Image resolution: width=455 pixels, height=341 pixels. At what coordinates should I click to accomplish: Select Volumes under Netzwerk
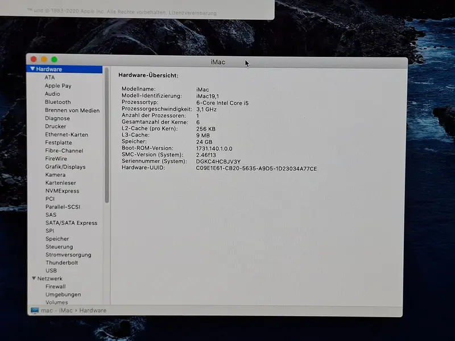(x=56, y=302)
